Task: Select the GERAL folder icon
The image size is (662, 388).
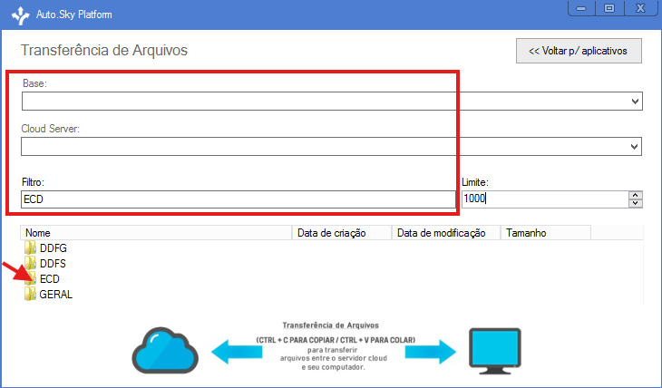Action: coord(30,294)
